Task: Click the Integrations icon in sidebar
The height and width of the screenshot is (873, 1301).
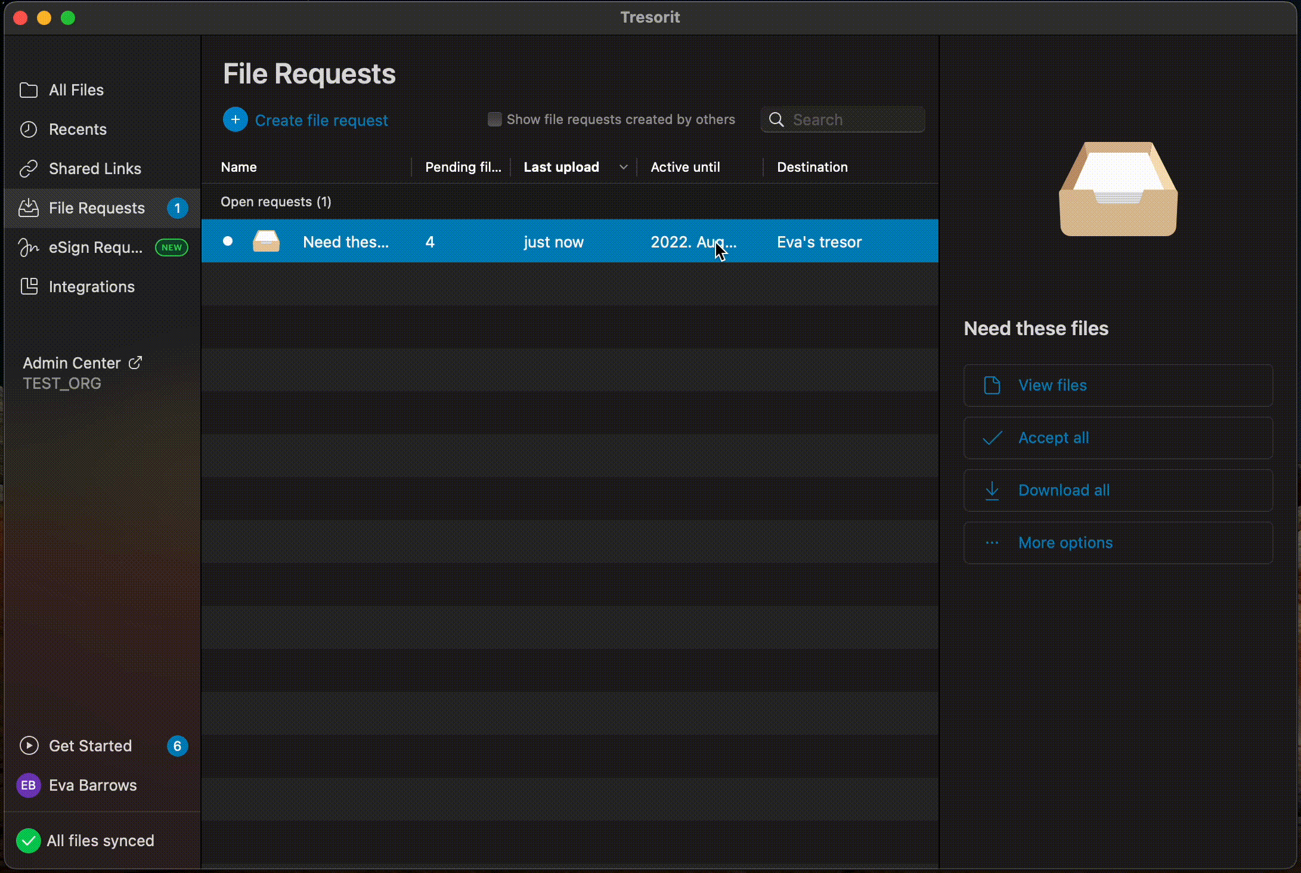Action: click(29, 287)
